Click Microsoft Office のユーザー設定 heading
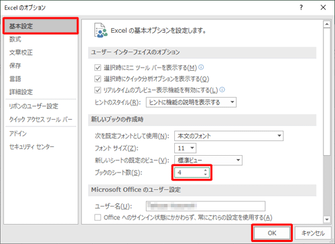Screen dimensions: 335x244 pyautogui.click(x=136, y=190)
